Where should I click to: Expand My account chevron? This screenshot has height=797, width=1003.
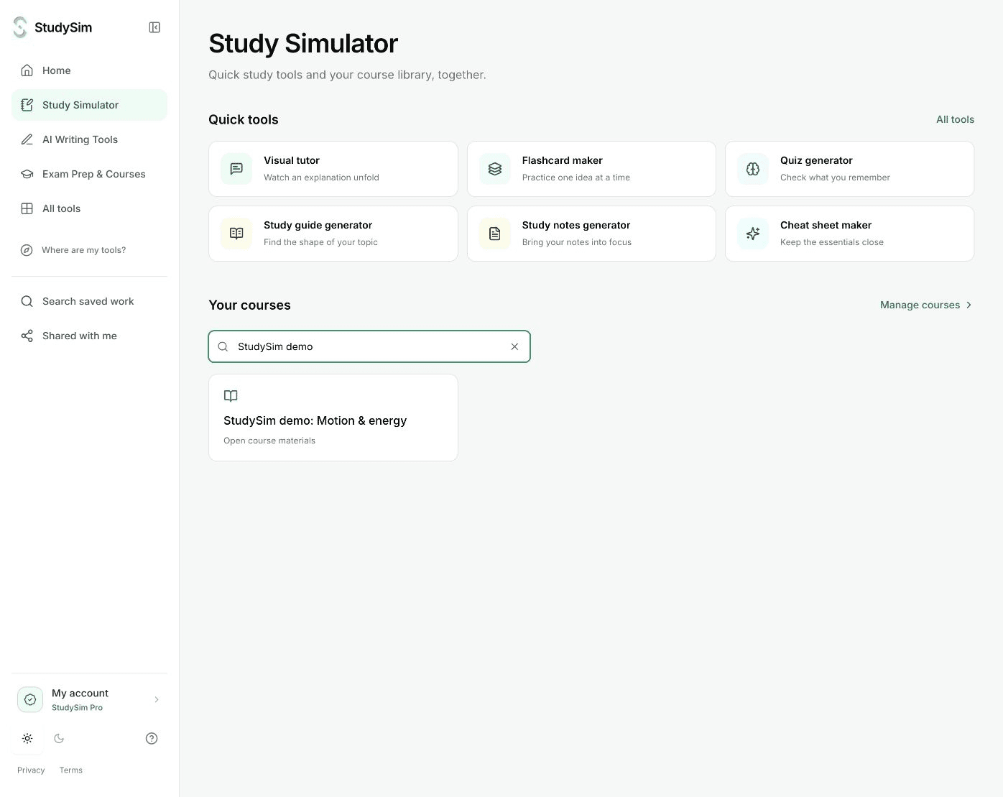click(x=157, y=699)
